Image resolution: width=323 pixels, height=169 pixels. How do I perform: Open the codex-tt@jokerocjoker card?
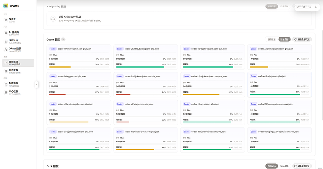click(213, 140)
